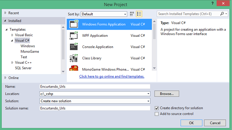This screenshot has width=232, height=130.
Task: Select Visual C# in templates tree
Action: tap(22, 40)
